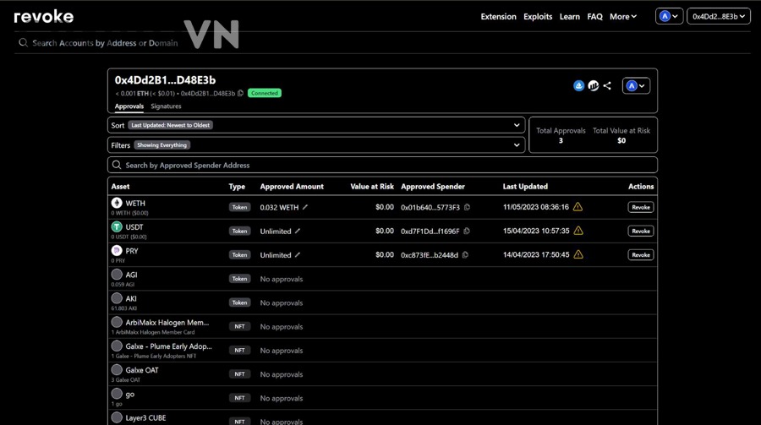Open the wallet 0x4Dd2...8E3b dropdown

click(x=718, y=17)
